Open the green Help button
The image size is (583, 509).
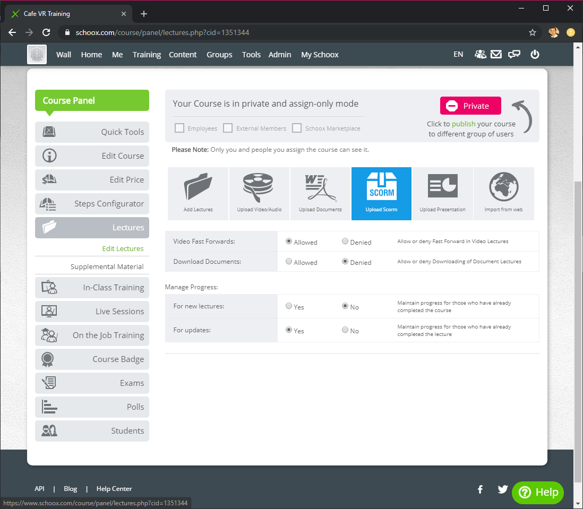pos(538,493)
